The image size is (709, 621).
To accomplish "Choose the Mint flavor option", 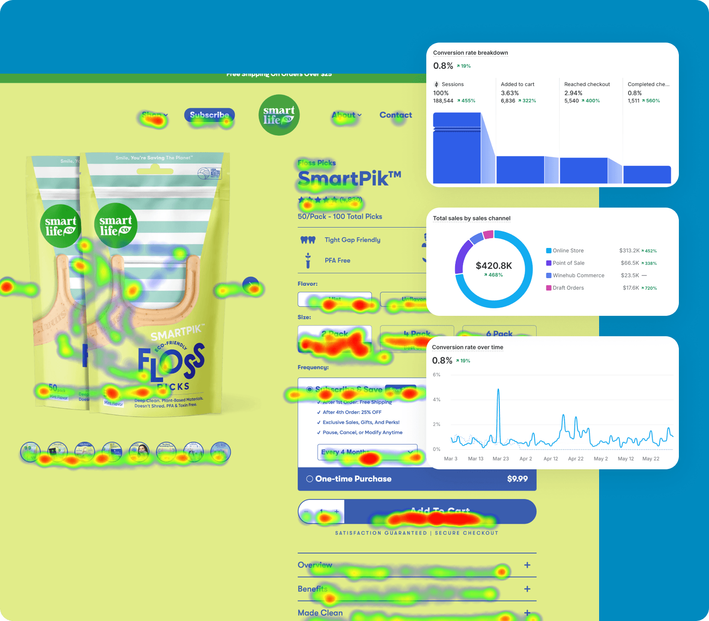I will coord(335,299).
